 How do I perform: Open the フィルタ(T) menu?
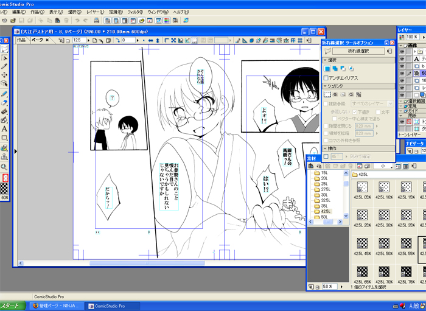[135, 12]
